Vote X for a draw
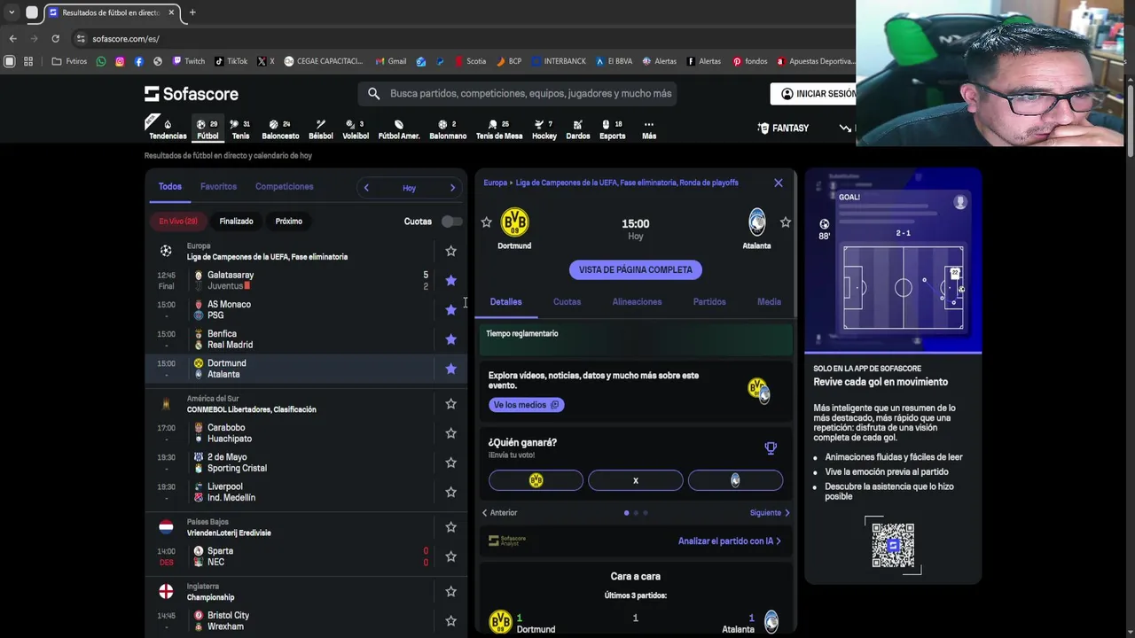Image resolution: width=1135 pixels, height=638 pixels. click(x=635, y=480)
